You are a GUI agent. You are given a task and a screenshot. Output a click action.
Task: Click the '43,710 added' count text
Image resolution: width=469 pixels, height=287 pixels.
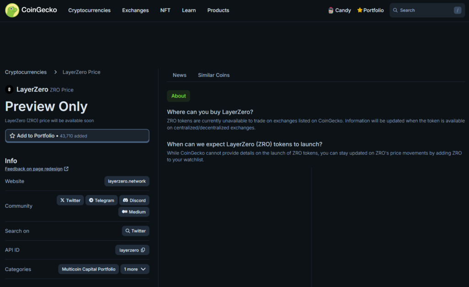(x=73, y=136)
